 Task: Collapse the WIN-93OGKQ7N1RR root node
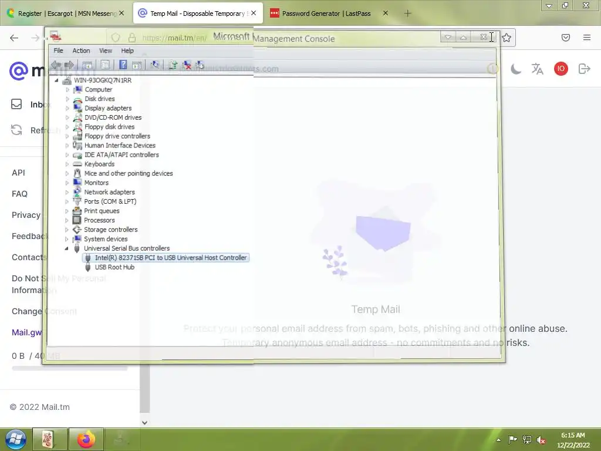(57, 80)
